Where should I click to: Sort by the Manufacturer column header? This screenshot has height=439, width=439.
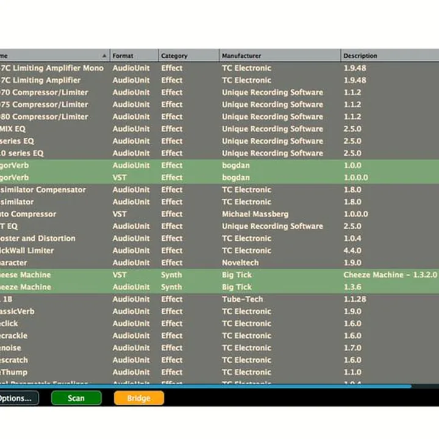click(280, 55)
